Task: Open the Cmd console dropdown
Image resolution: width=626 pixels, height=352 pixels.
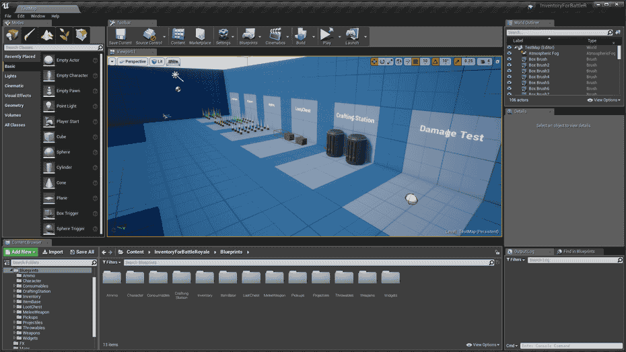Action: coord(512,346)
